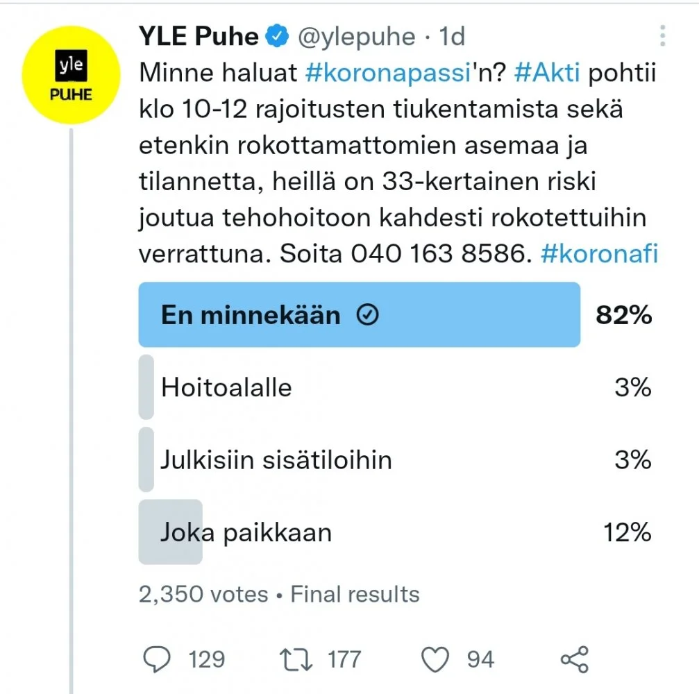
Task: Click the @ylepuhe handle
Action: coord(357,36)
